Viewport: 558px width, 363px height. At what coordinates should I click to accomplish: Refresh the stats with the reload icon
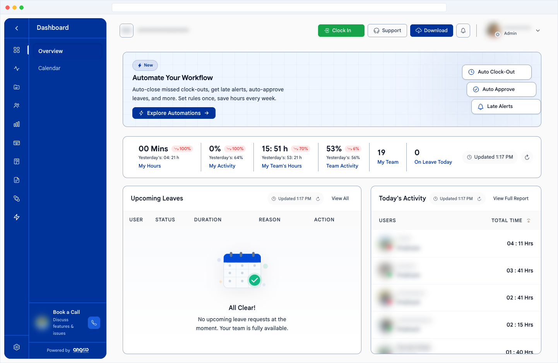point(527,157)
